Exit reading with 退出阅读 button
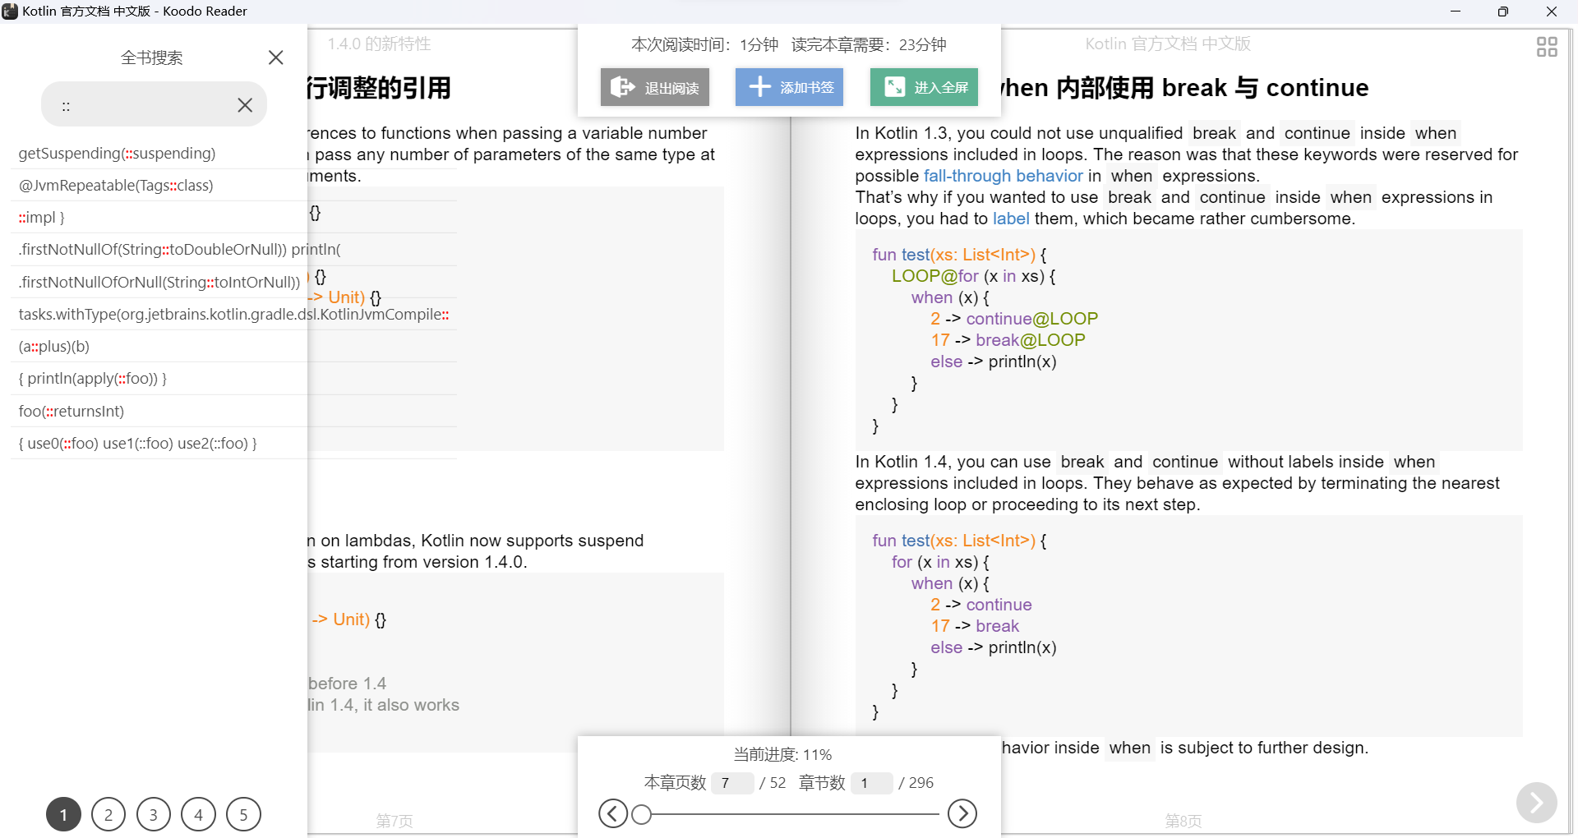1578x838 pixels. tap(655, 87)
